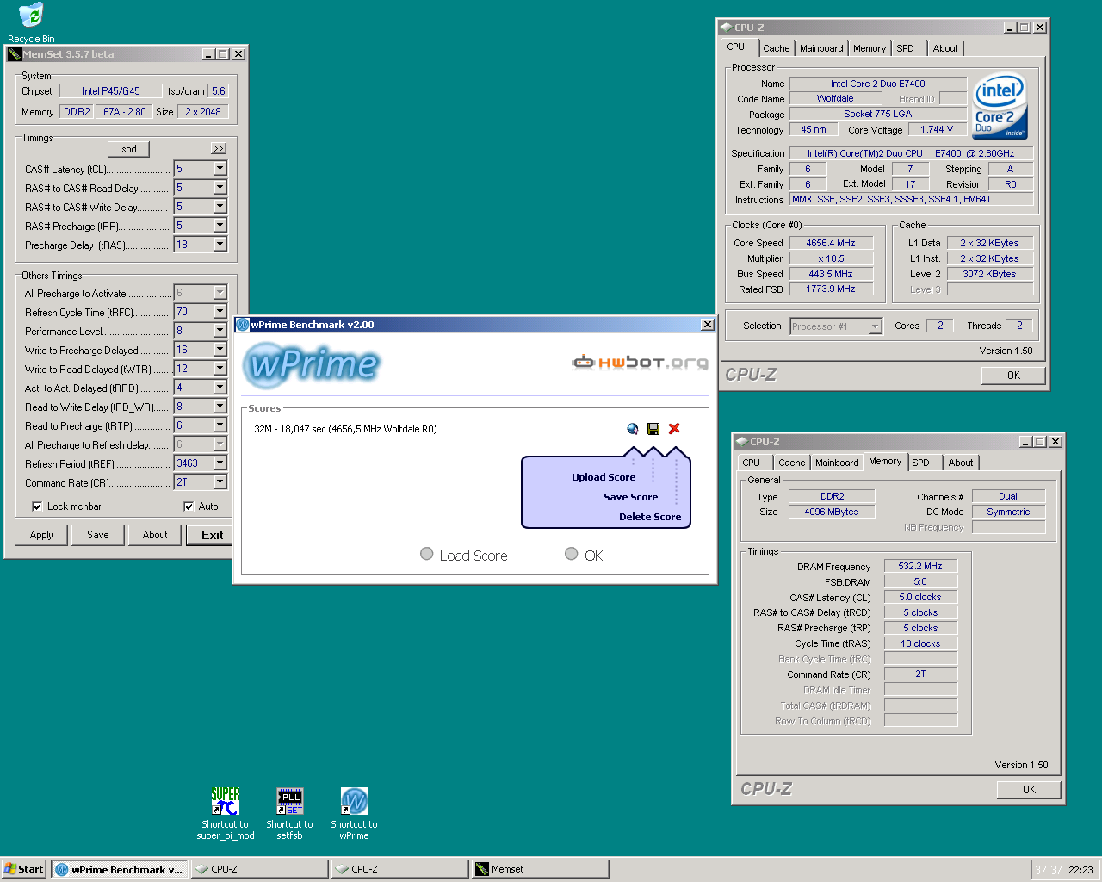The width and height of the screenshot is (1102, 882).
Task: Click the red X delete score icon
Action: pos(674,429)
